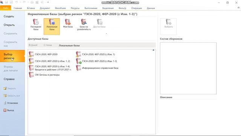Click the quick access save icon

click(x=6, y=2)
